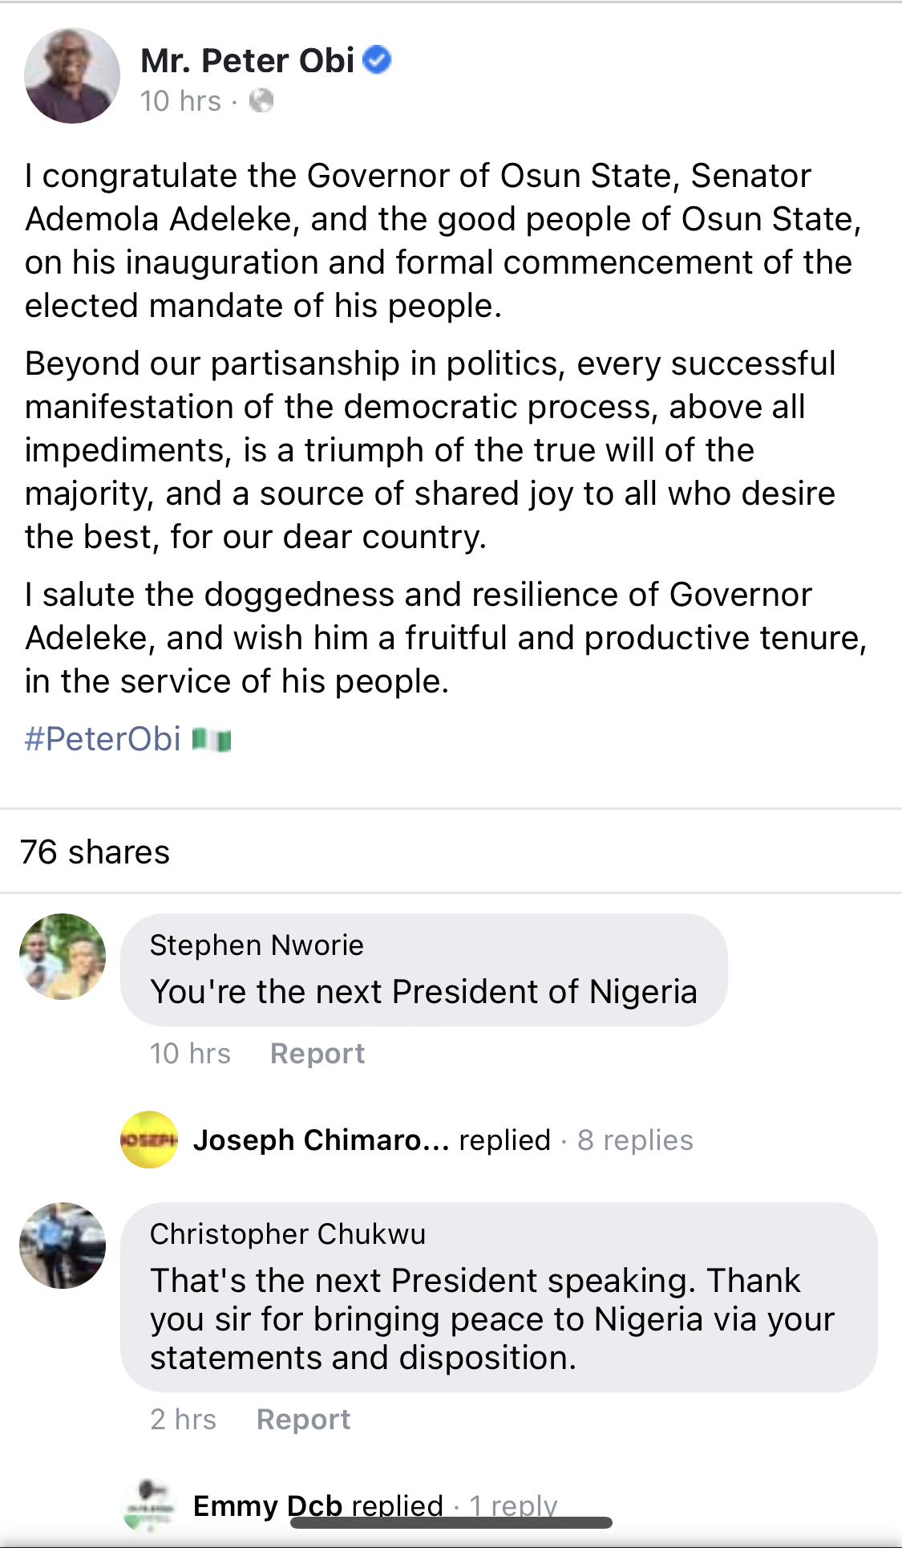The image size is (902, 1548).
Task: Click the blue verified badge icon
Action: click(377, 60)
